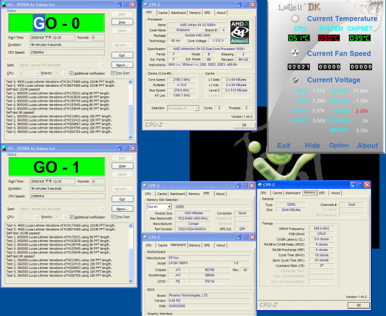Open About... in the GO - 0 window
Image resolution: width=386 pixels, height=316 pixels.
[x=122, y=65]
